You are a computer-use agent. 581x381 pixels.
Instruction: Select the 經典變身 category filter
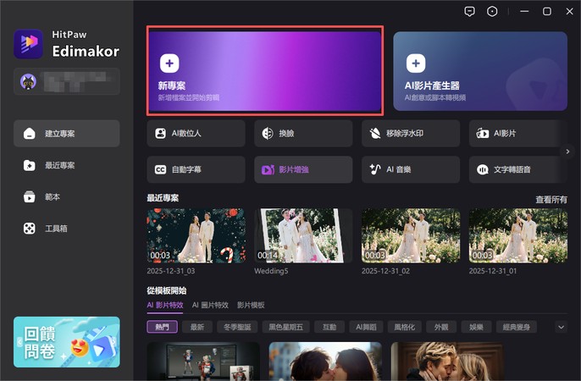point(516,327)
